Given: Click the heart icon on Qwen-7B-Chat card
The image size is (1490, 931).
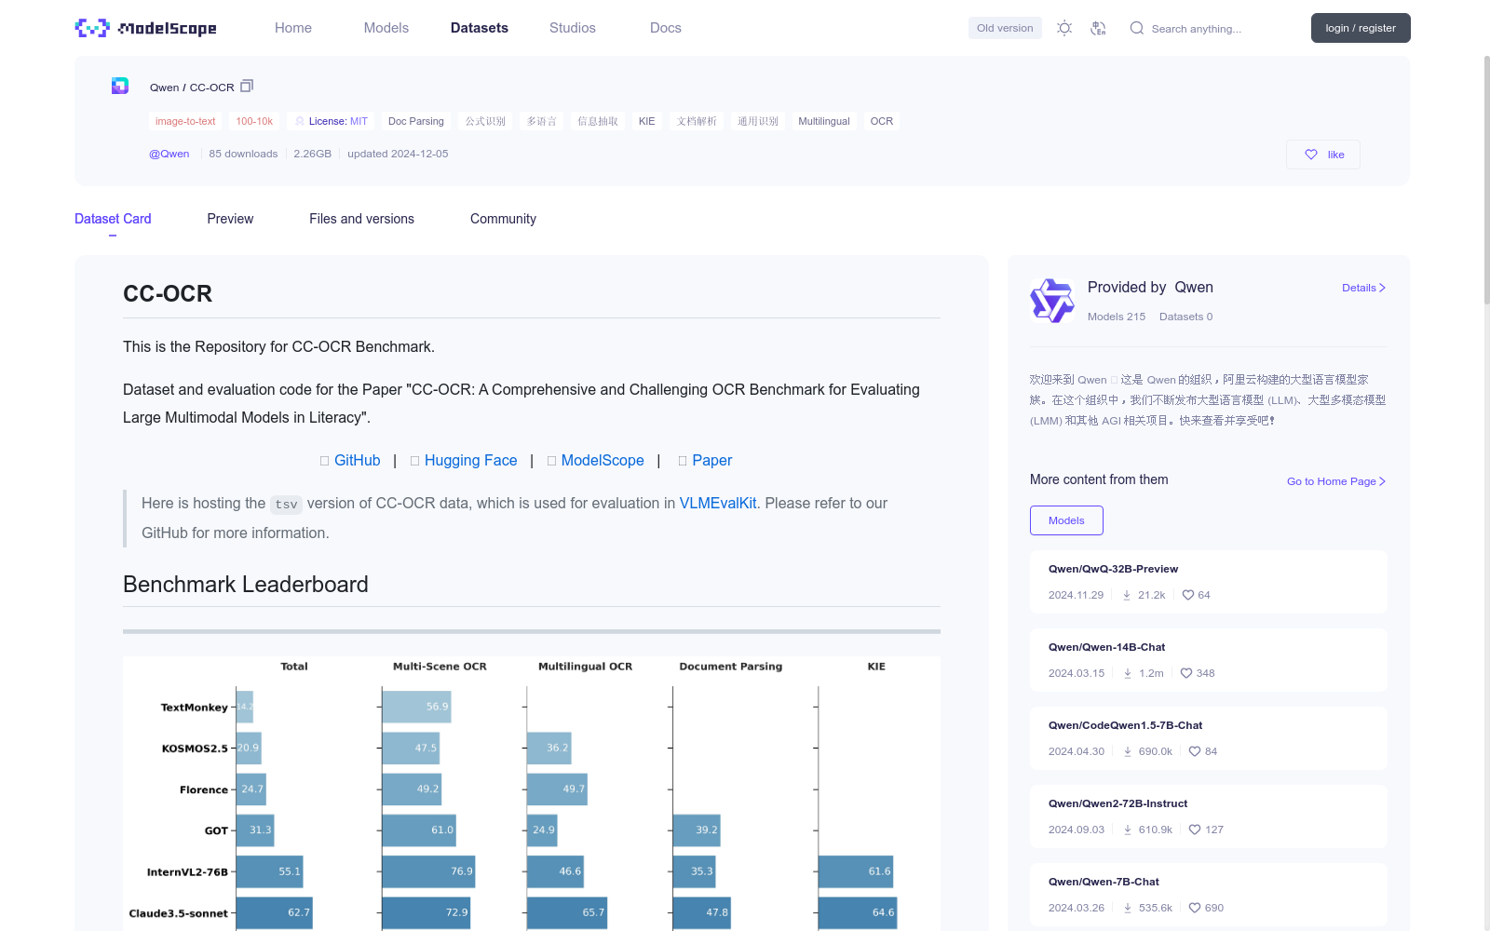Looking at the screenshot, I should pos(1195,908).
